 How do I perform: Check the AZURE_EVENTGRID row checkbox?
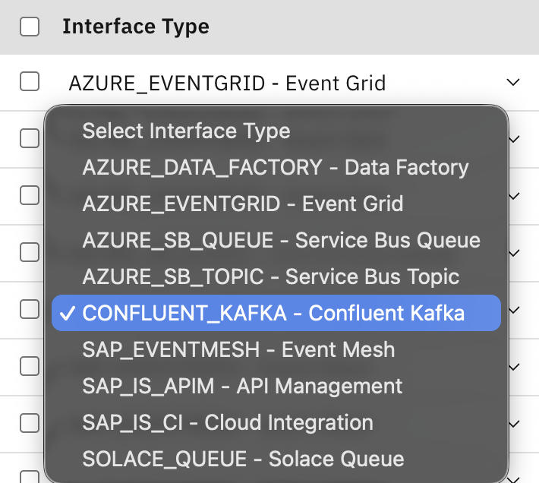click(x=30, y=81)
